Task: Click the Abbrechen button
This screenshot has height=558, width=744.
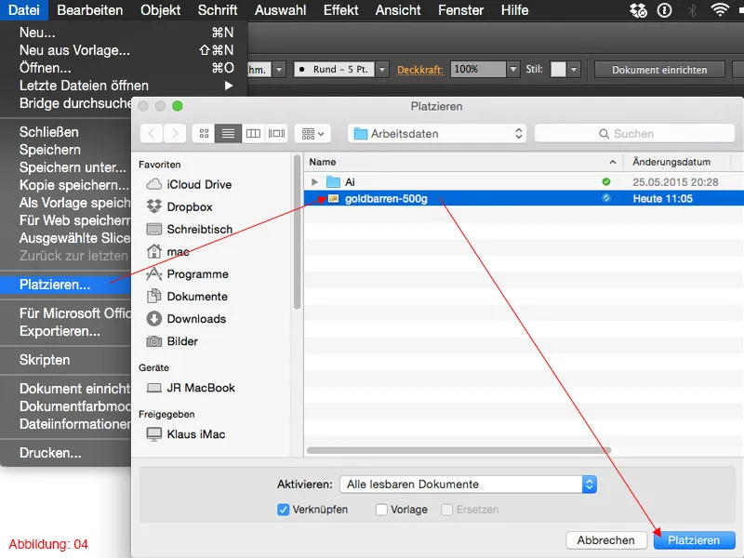Action: click(606, 540)
